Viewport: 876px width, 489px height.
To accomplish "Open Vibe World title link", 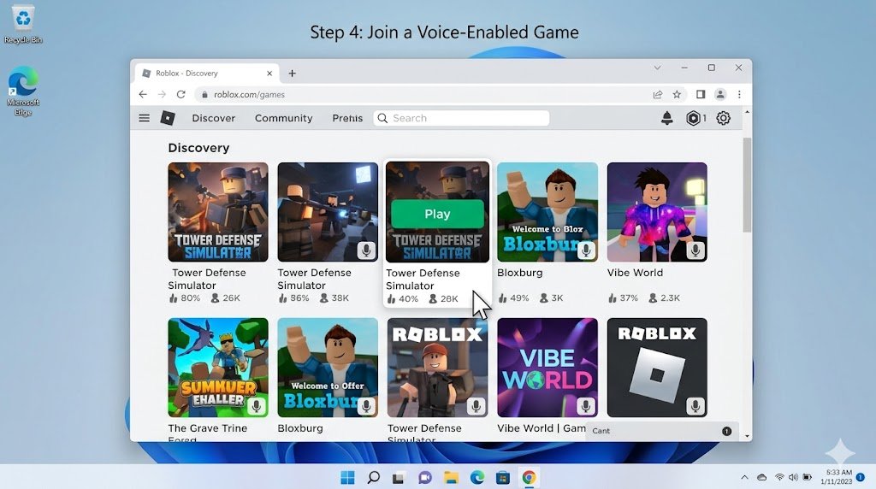I will (x=636, y=273).
